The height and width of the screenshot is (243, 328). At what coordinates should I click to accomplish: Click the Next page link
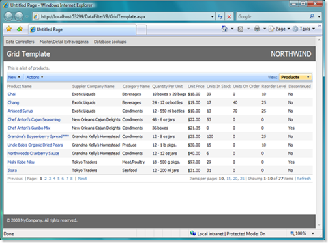tap(82, 179)
